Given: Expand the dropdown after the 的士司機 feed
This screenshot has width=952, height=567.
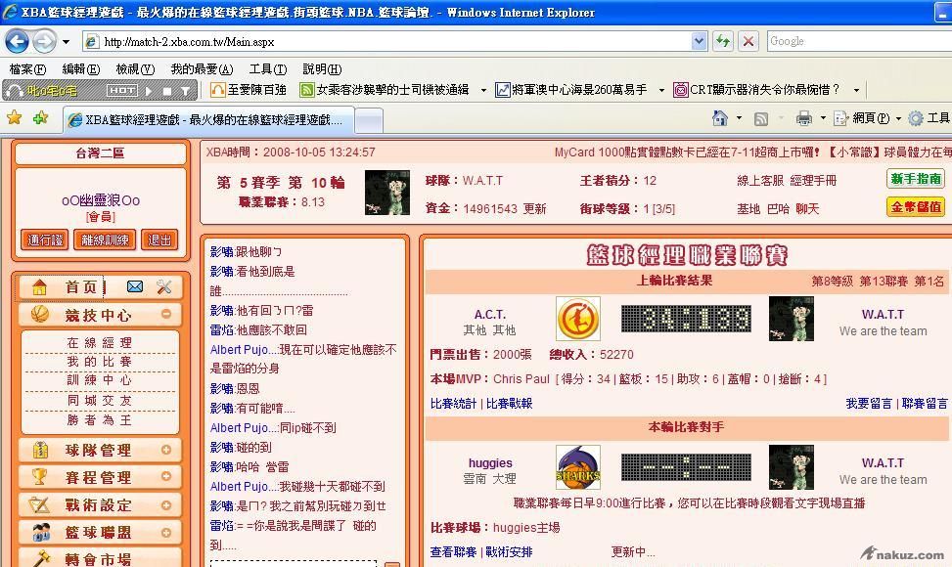Looking at the screenshot, I should [x=483, y=90].
